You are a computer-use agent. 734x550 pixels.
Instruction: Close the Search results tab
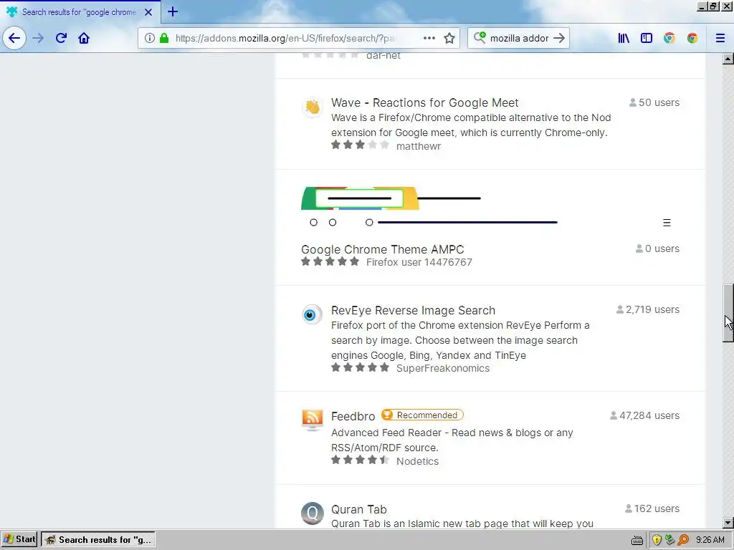click(148, 12)
